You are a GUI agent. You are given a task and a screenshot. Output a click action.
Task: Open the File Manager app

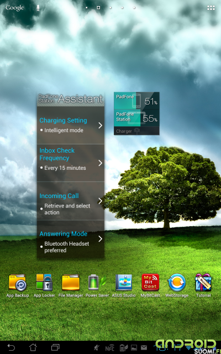point(71,286)
